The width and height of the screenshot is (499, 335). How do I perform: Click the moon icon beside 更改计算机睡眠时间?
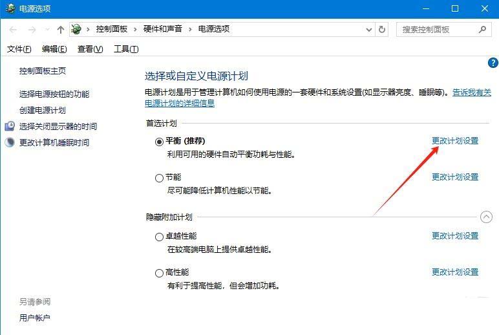click(x=10, y=142)
